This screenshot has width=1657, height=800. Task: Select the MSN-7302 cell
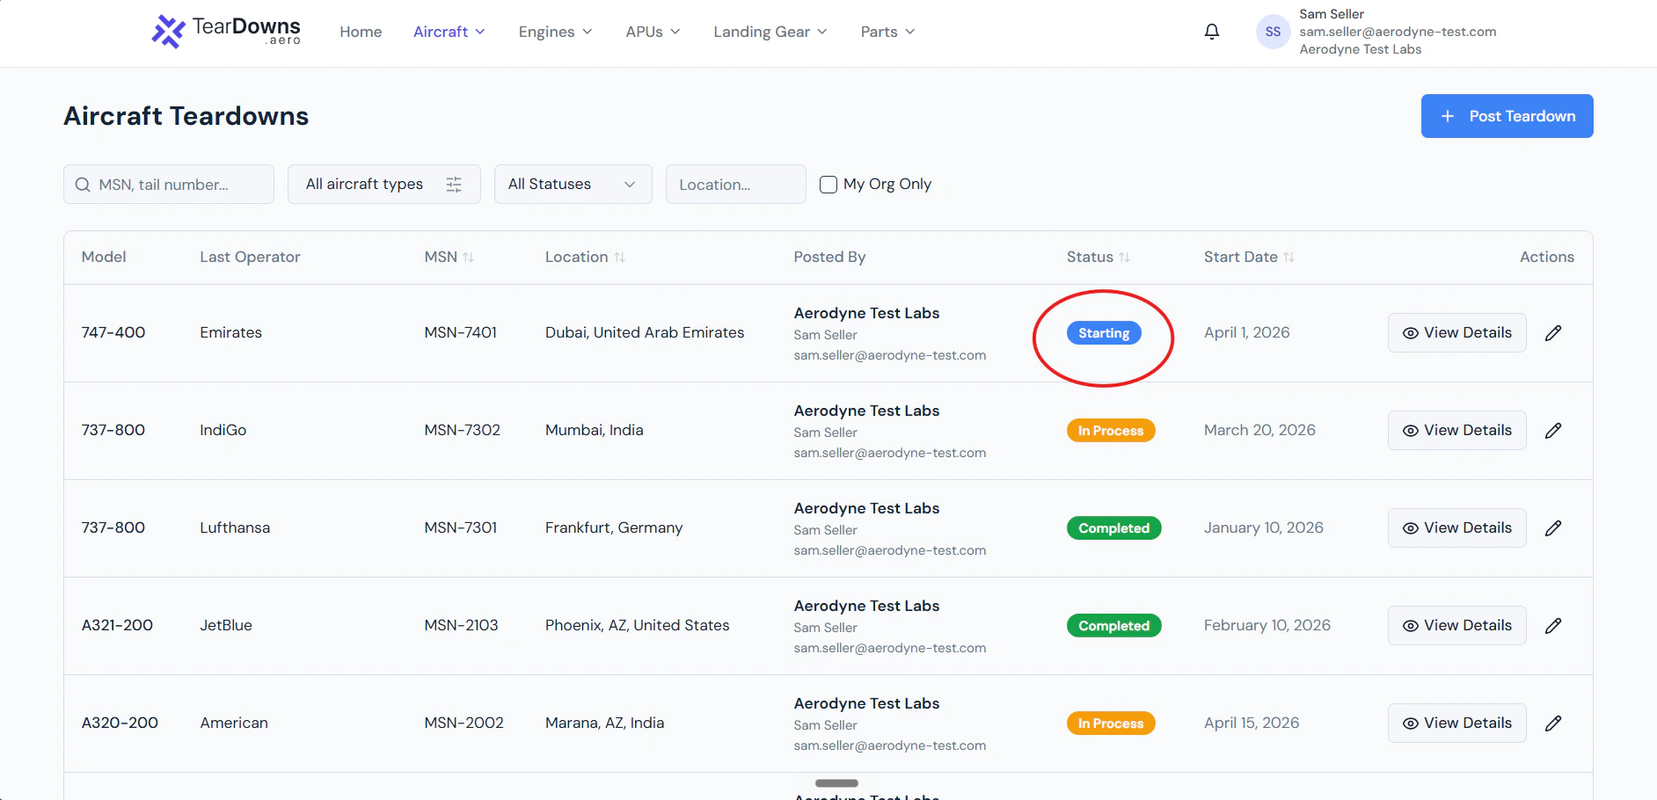pos(463,431)
